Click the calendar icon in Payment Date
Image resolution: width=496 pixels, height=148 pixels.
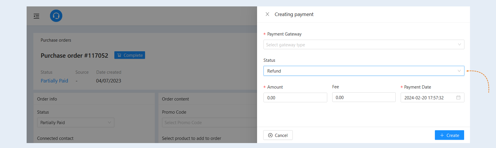click(x=458, y=98)
